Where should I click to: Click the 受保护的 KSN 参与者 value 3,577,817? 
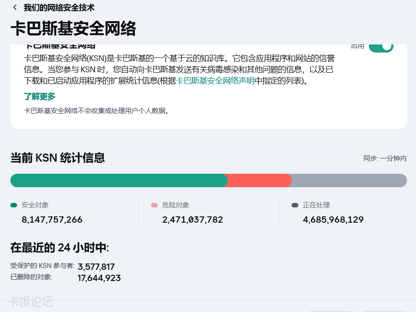click(96, 267)
